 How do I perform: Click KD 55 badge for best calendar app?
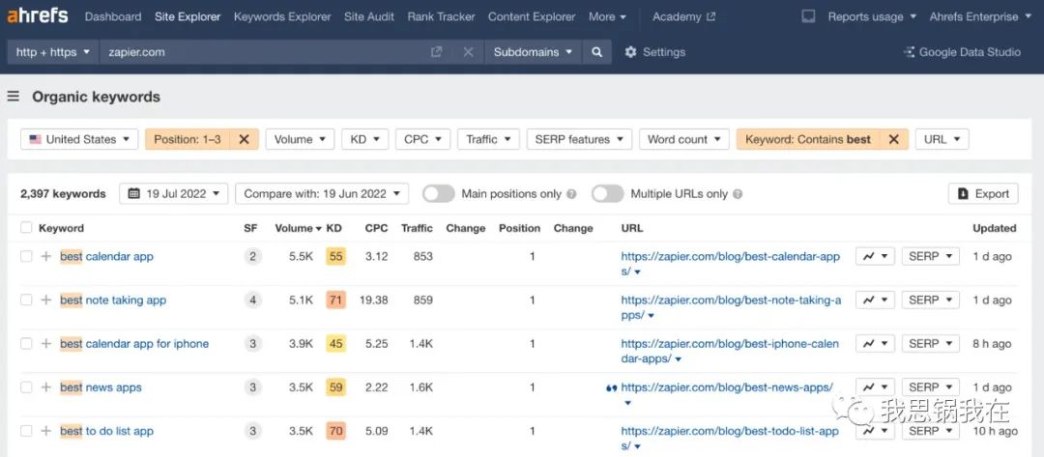click(335, 256)
